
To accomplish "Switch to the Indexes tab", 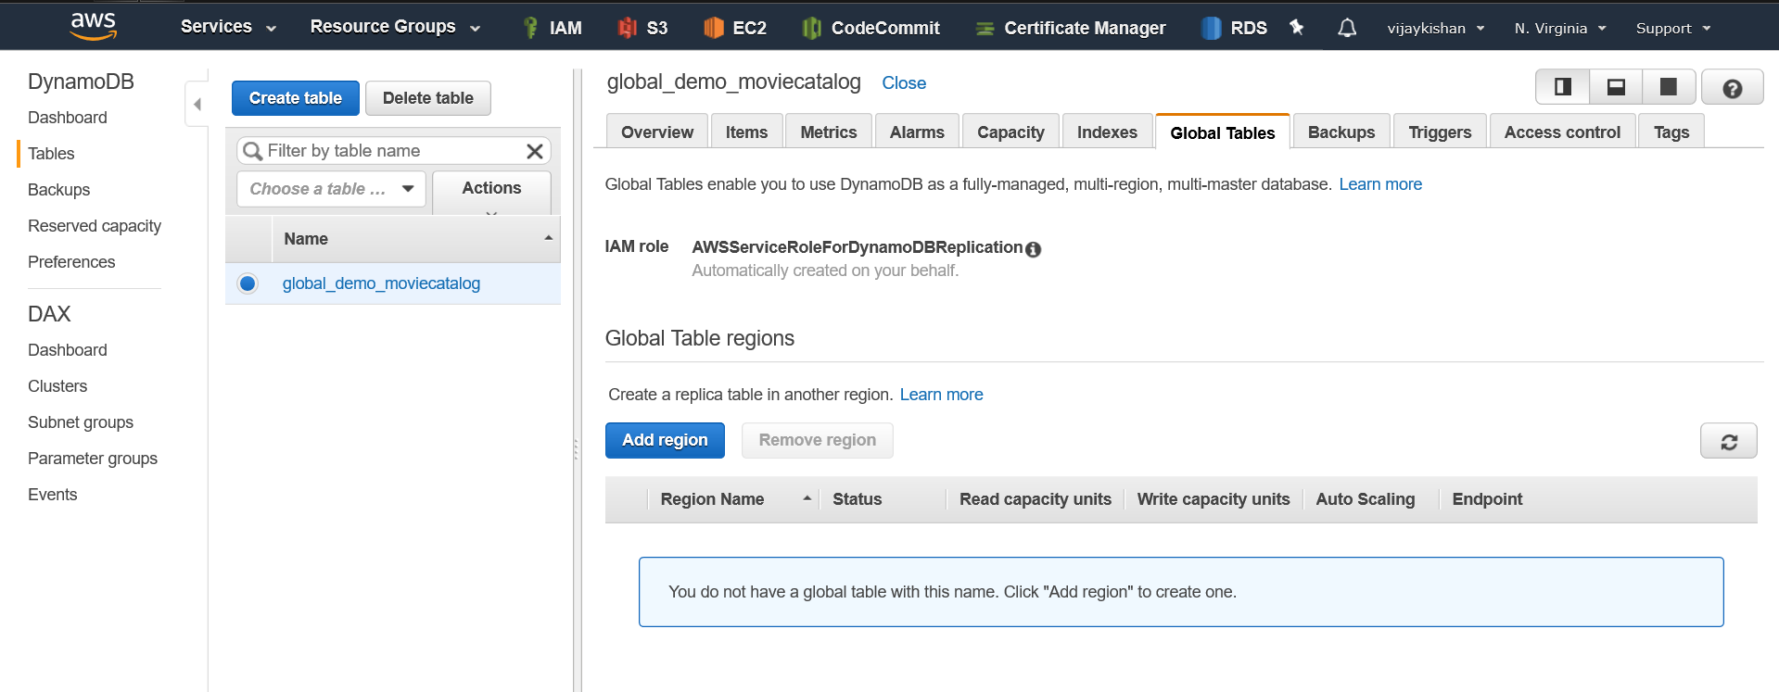I will coord(1106,132).
